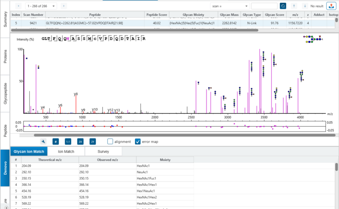Select the HexNAc1Fuc1 moiety row
Viewport: 339px width, 209px height.
click(102, 178)
